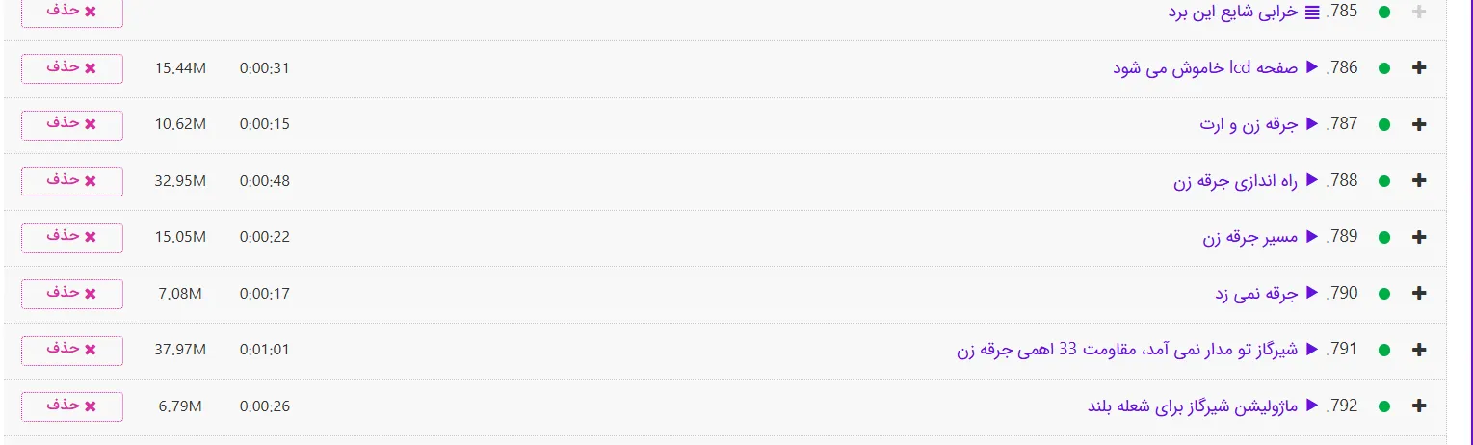Screen dimensions: 1473x445
Task: Click the play icon for lesson 790
Action: tap(1311, 293)
